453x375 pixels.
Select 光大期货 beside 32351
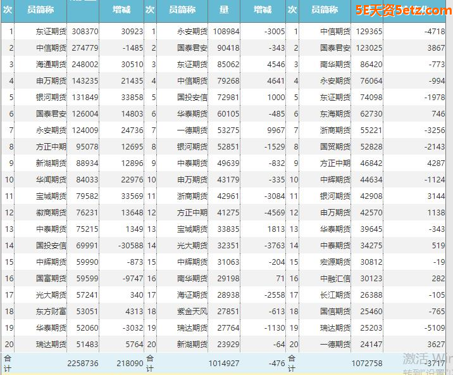pos(192,246)
